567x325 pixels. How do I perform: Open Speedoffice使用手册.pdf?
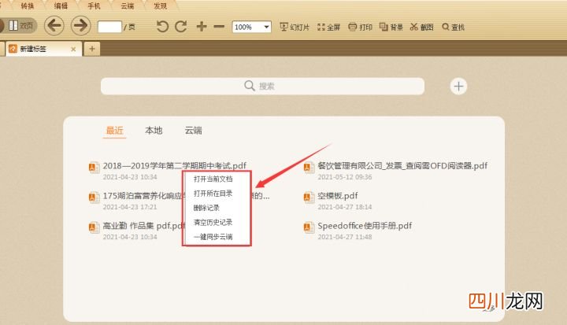point(365,226)
